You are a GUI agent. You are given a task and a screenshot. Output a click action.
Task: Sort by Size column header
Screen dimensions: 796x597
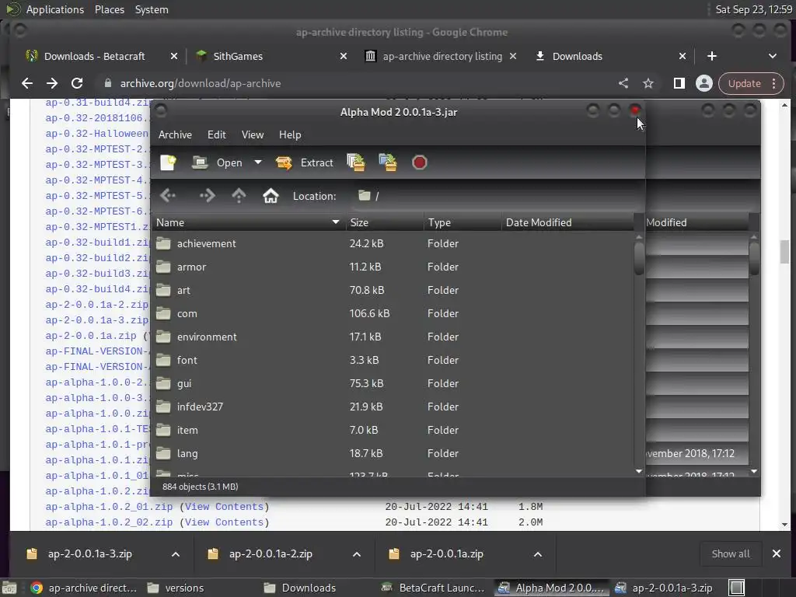[x=384, y=223]
